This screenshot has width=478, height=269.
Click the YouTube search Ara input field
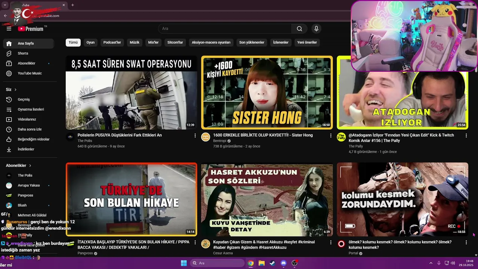point(225,29)
